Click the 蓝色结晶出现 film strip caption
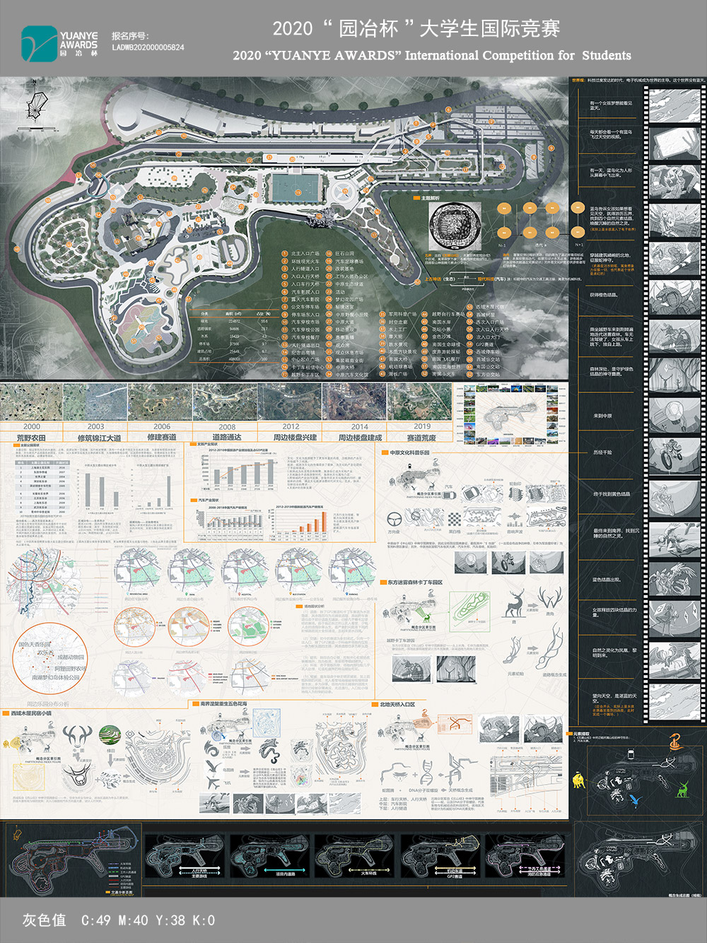The width and height of the screenshot is (707, 943). click(607, 580)
